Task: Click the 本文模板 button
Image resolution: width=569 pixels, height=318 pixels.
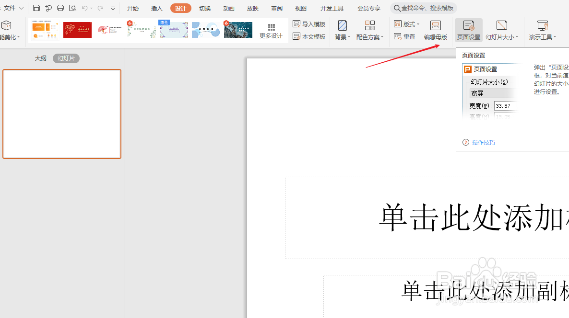Action: coord(309,36)
